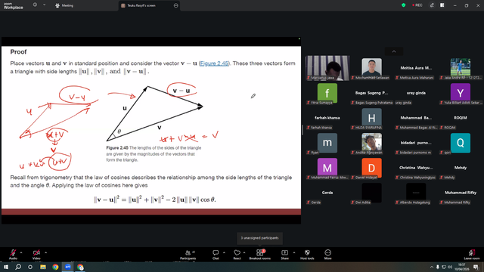The height and width of the screenshot is (272, 484).
Task: Click Jaka Andre's soccer photo tile
Action: (461, 68)
